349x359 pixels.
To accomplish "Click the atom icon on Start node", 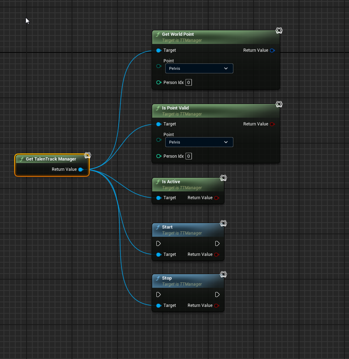I will 223,223.
